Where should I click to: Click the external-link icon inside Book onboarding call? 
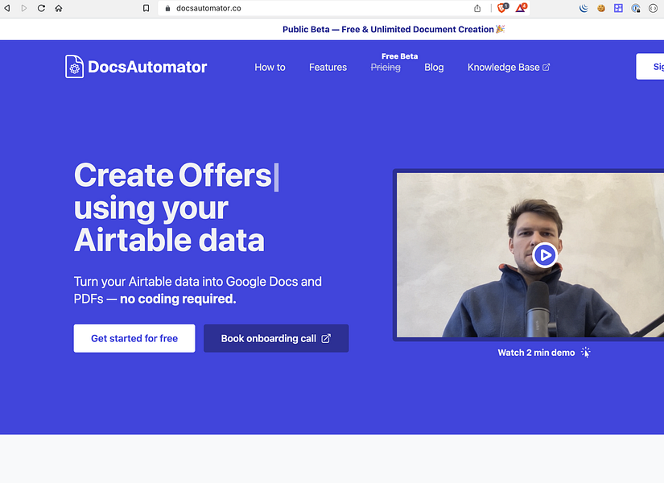pyautogui.click(x=325, y=338)
